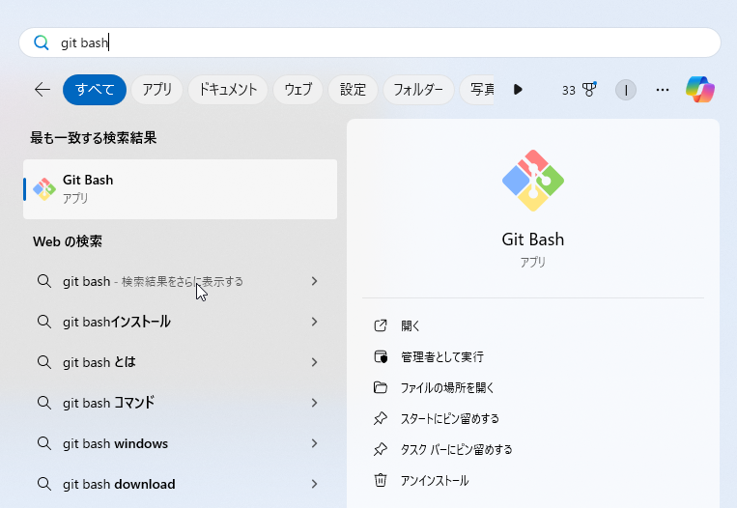Click into the search field containing "git bash"
This screenshot has height=508, width=737.
[369, 42]
